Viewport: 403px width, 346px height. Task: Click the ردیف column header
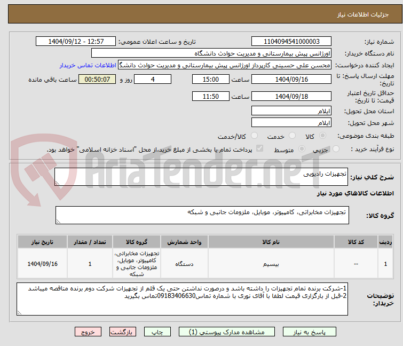(x=385, y=242)
